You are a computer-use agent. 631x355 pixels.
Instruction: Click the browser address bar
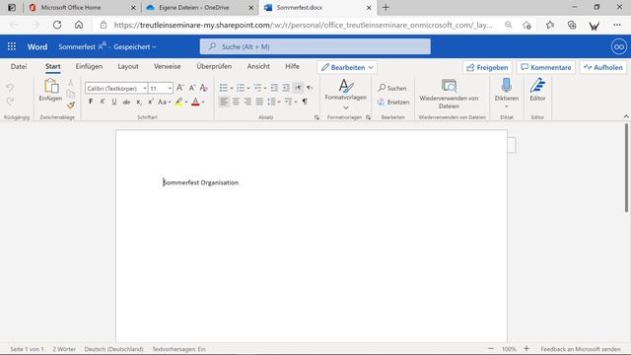coord(303,25)
